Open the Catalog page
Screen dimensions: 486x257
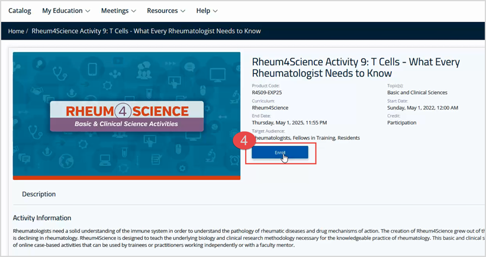click(x=20, y=11)
